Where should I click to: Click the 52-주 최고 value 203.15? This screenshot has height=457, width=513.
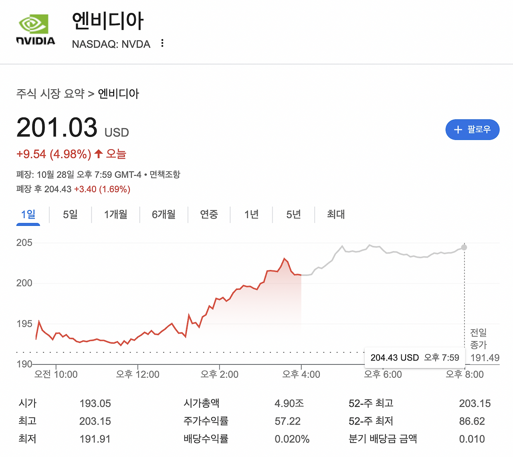475,403
